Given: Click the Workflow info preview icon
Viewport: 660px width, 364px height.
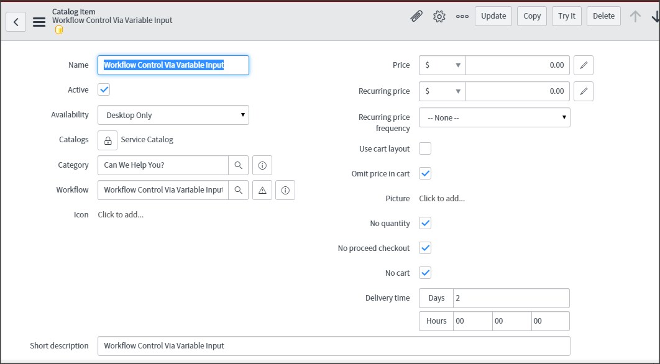Looking at the screenshot, I should pos(285,190).
